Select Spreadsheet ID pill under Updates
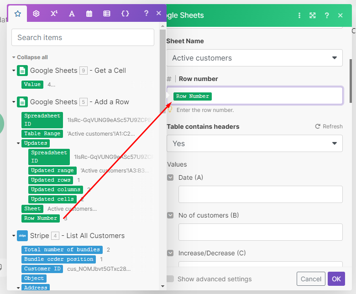The height and width of the screenshot is (294, 356). 49,157
